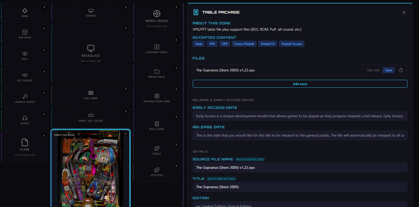Click the Release & Early Access Dates heading

(223, 100)
